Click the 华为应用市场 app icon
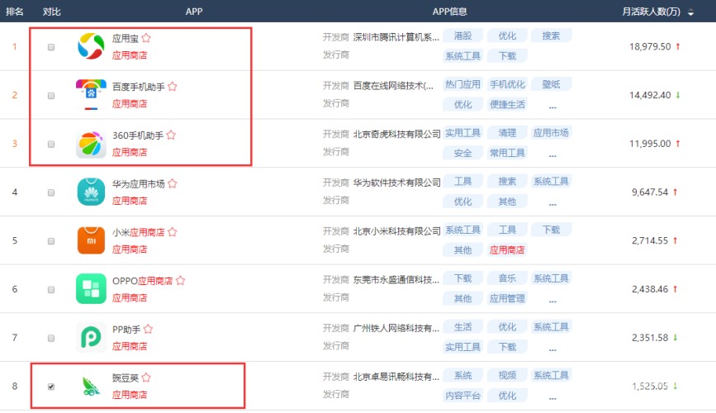This screenshot has height=413, width=716. click(91, 192)
